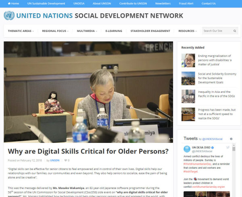This screenshot has width=242, height=197.
Task: Open Fraud Alert top bar link
Action: click(186, 3)
